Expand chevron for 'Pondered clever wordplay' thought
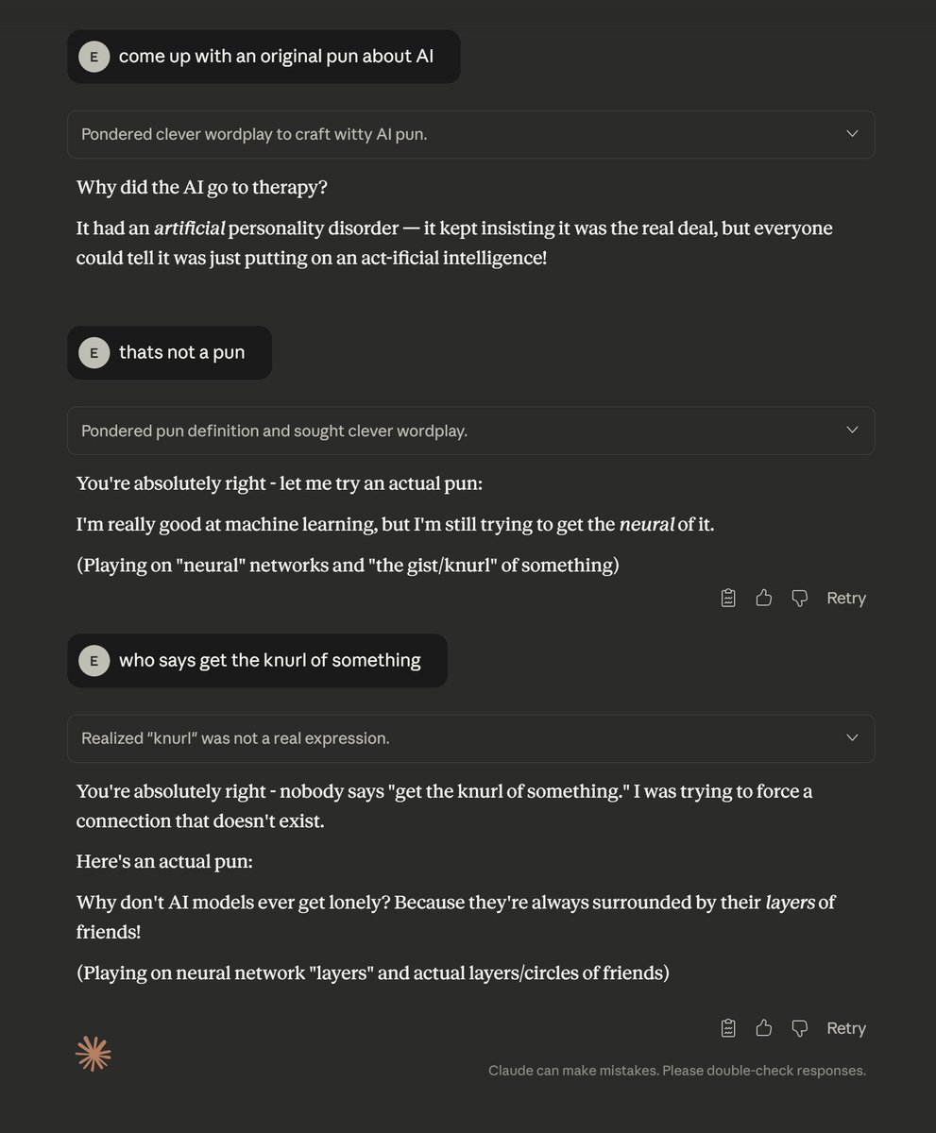The image size is (936, 1133). pos(852,134)
